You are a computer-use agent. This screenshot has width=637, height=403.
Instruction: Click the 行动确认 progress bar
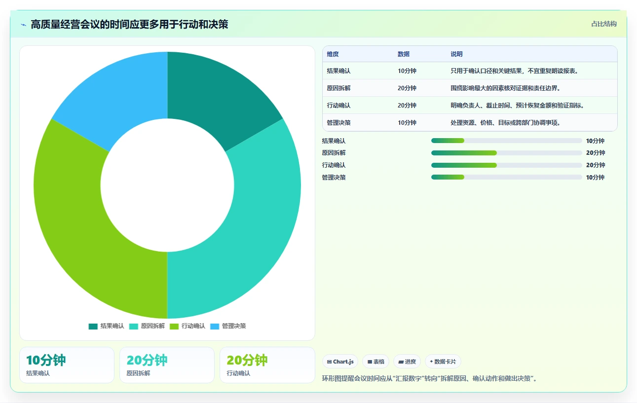point(507,165)
